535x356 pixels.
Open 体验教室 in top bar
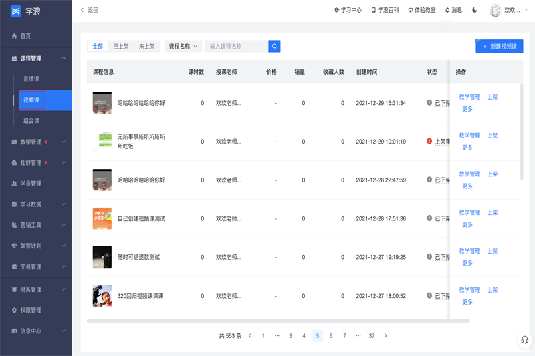click(422, 10)
